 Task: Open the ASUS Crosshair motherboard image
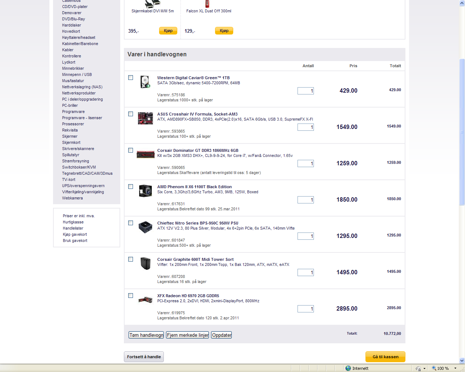point(145,118)
